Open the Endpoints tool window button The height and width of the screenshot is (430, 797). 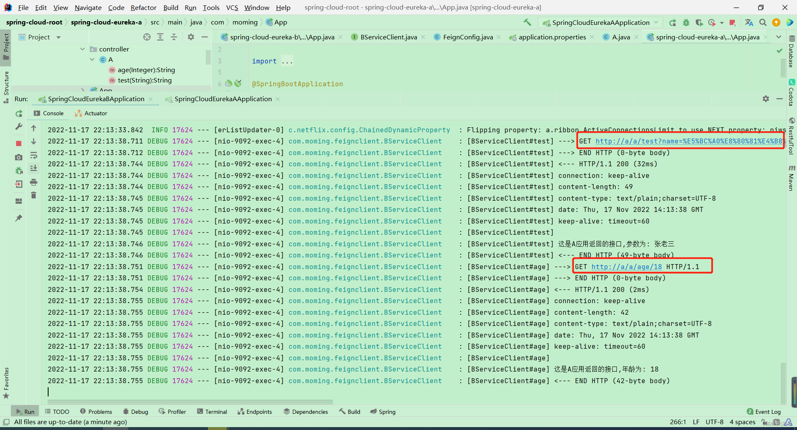(254, 412)
